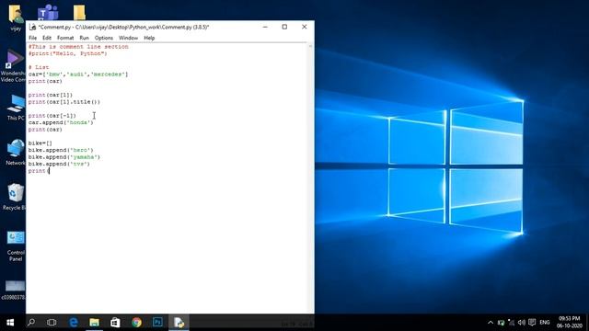Select the Microsoft Teams desktop icon
589x331 pixels.
pos(48,13)
